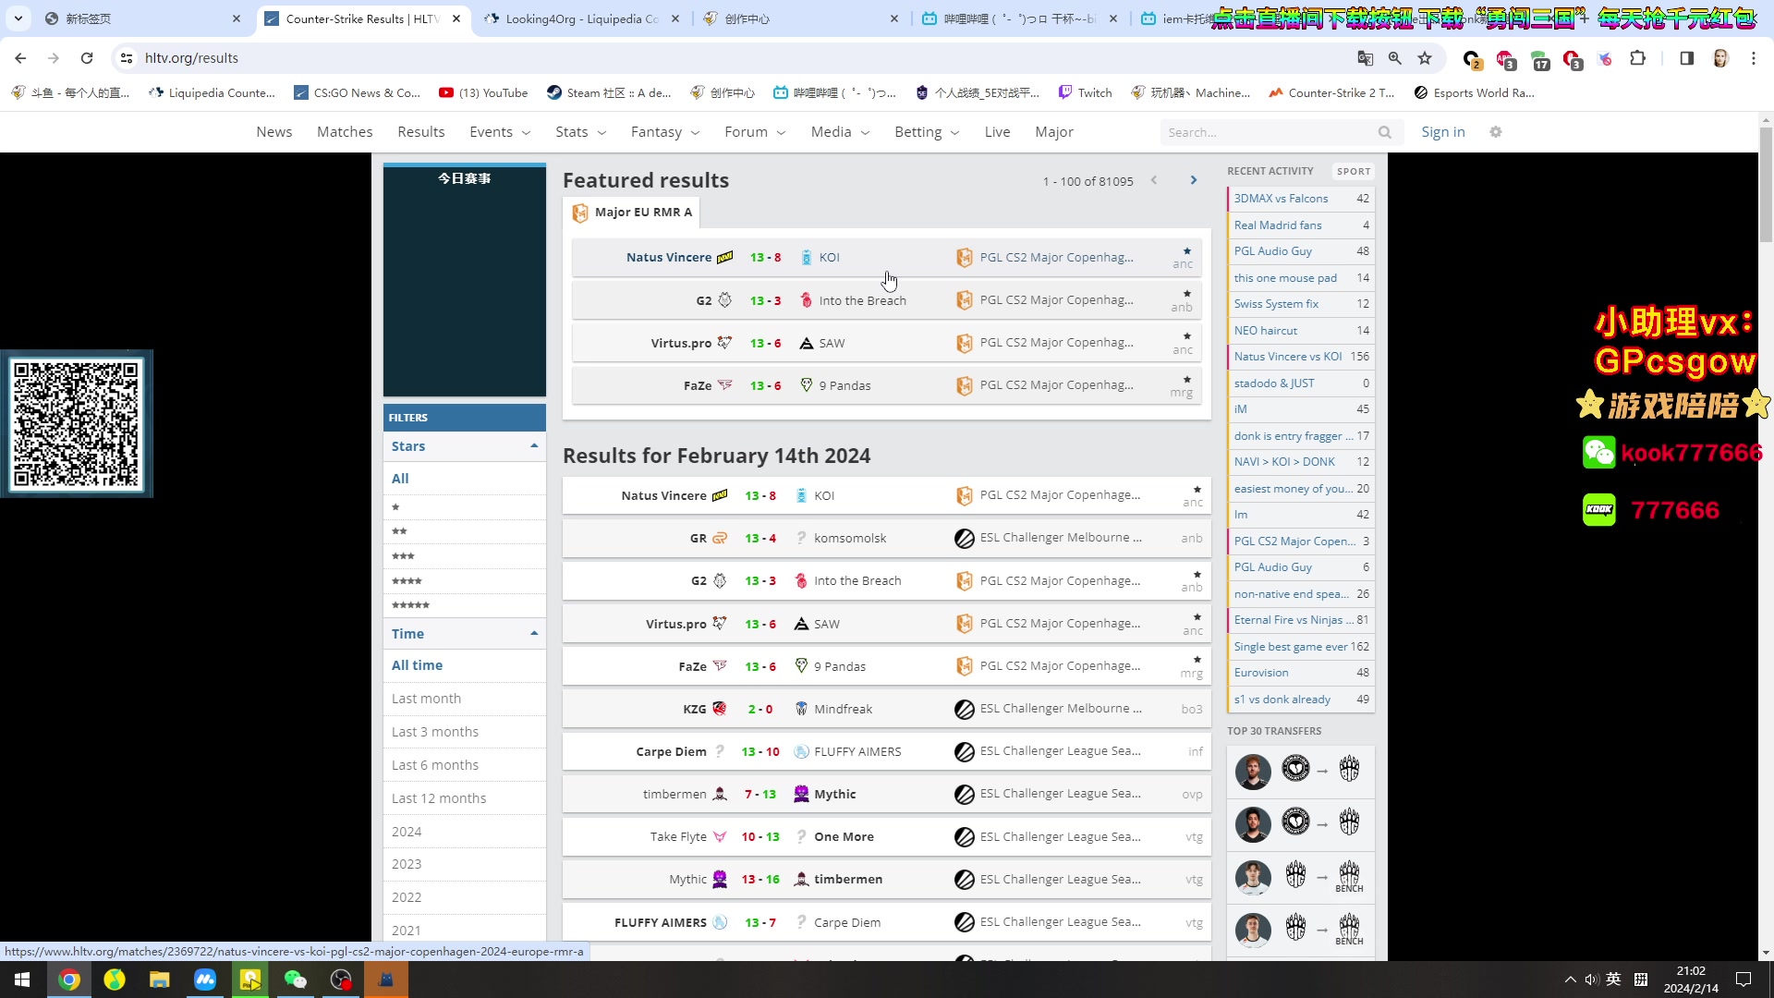
Task: Expand the Fantasy dropdown menu
Action: pos(665,132)
